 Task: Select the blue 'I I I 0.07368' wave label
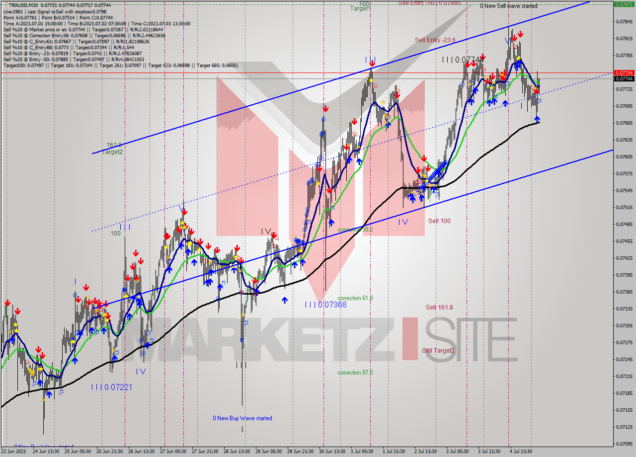click(x=325, y=305)
